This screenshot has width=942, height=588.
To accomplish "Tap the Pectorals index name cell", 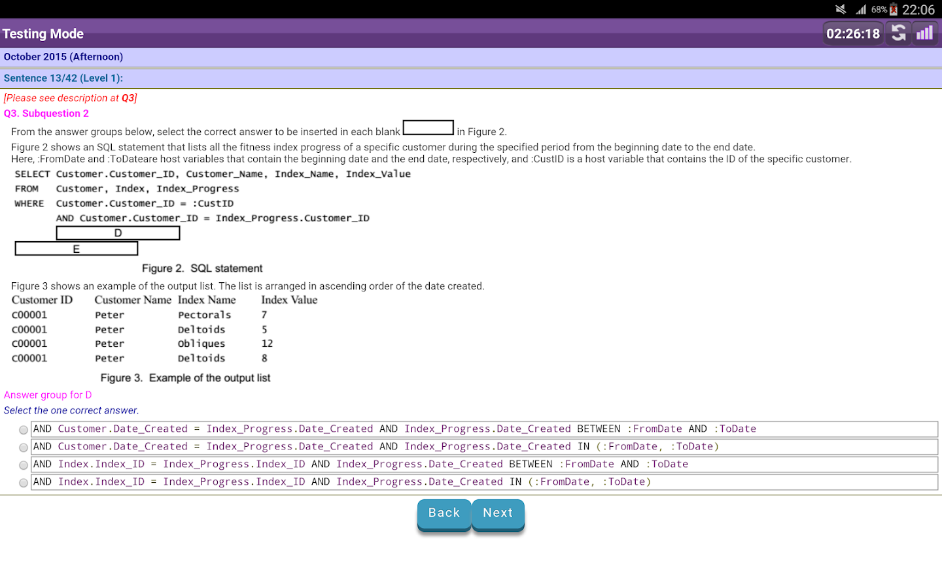I will [x=204, y=315].
